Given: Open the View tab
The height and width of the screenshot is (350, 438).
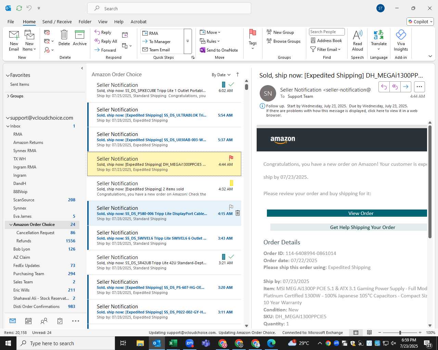Looking at the screenshot, I should tap(103, 22).
